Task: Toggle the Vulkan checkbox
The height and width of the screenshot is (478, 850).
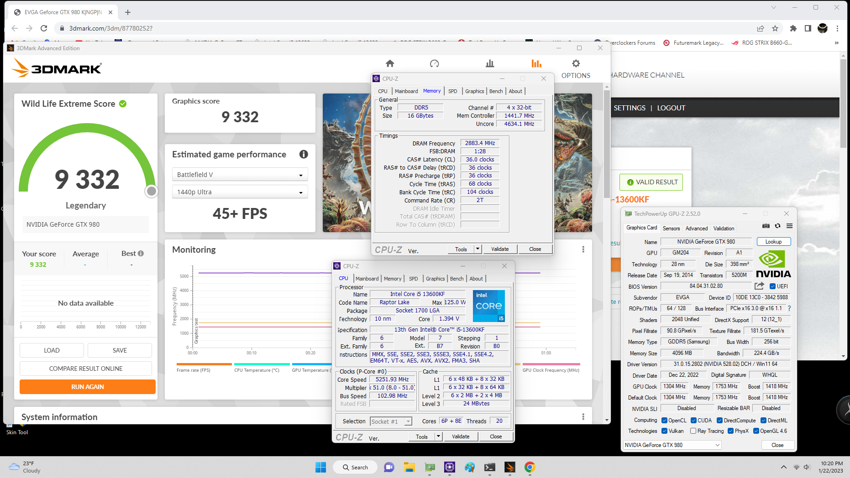Action: click(x=665, y=431)
